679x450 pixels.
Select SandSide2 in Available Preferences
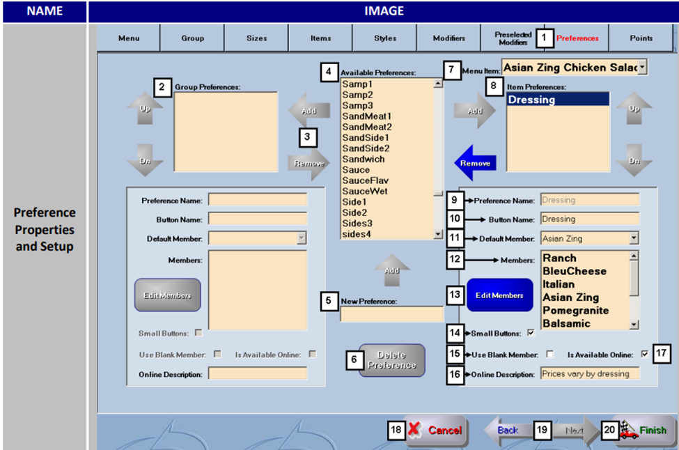click(x=387, y=148)
